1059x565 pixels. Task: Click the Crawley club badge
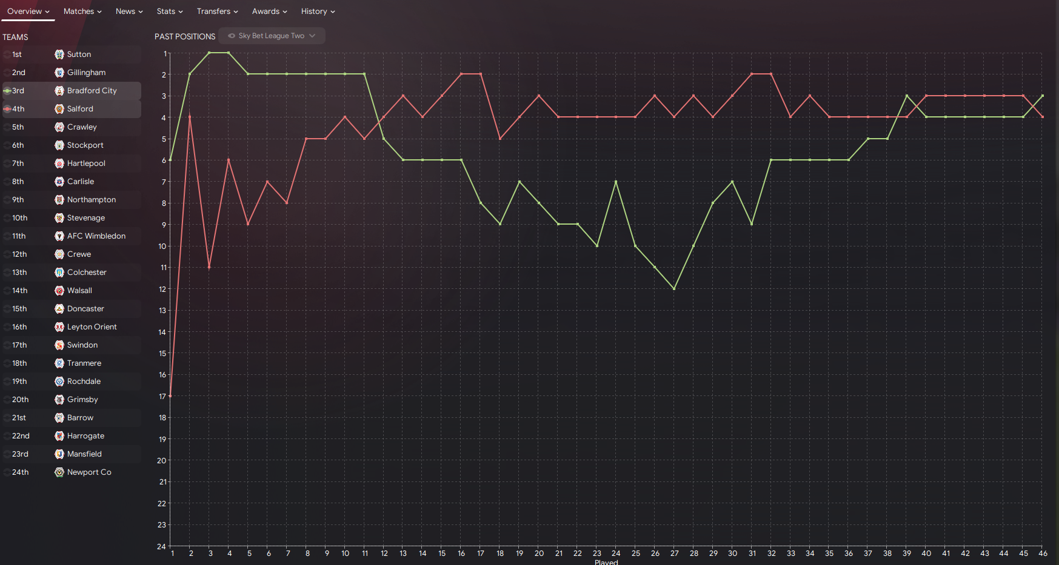click(x=59, y=127)
